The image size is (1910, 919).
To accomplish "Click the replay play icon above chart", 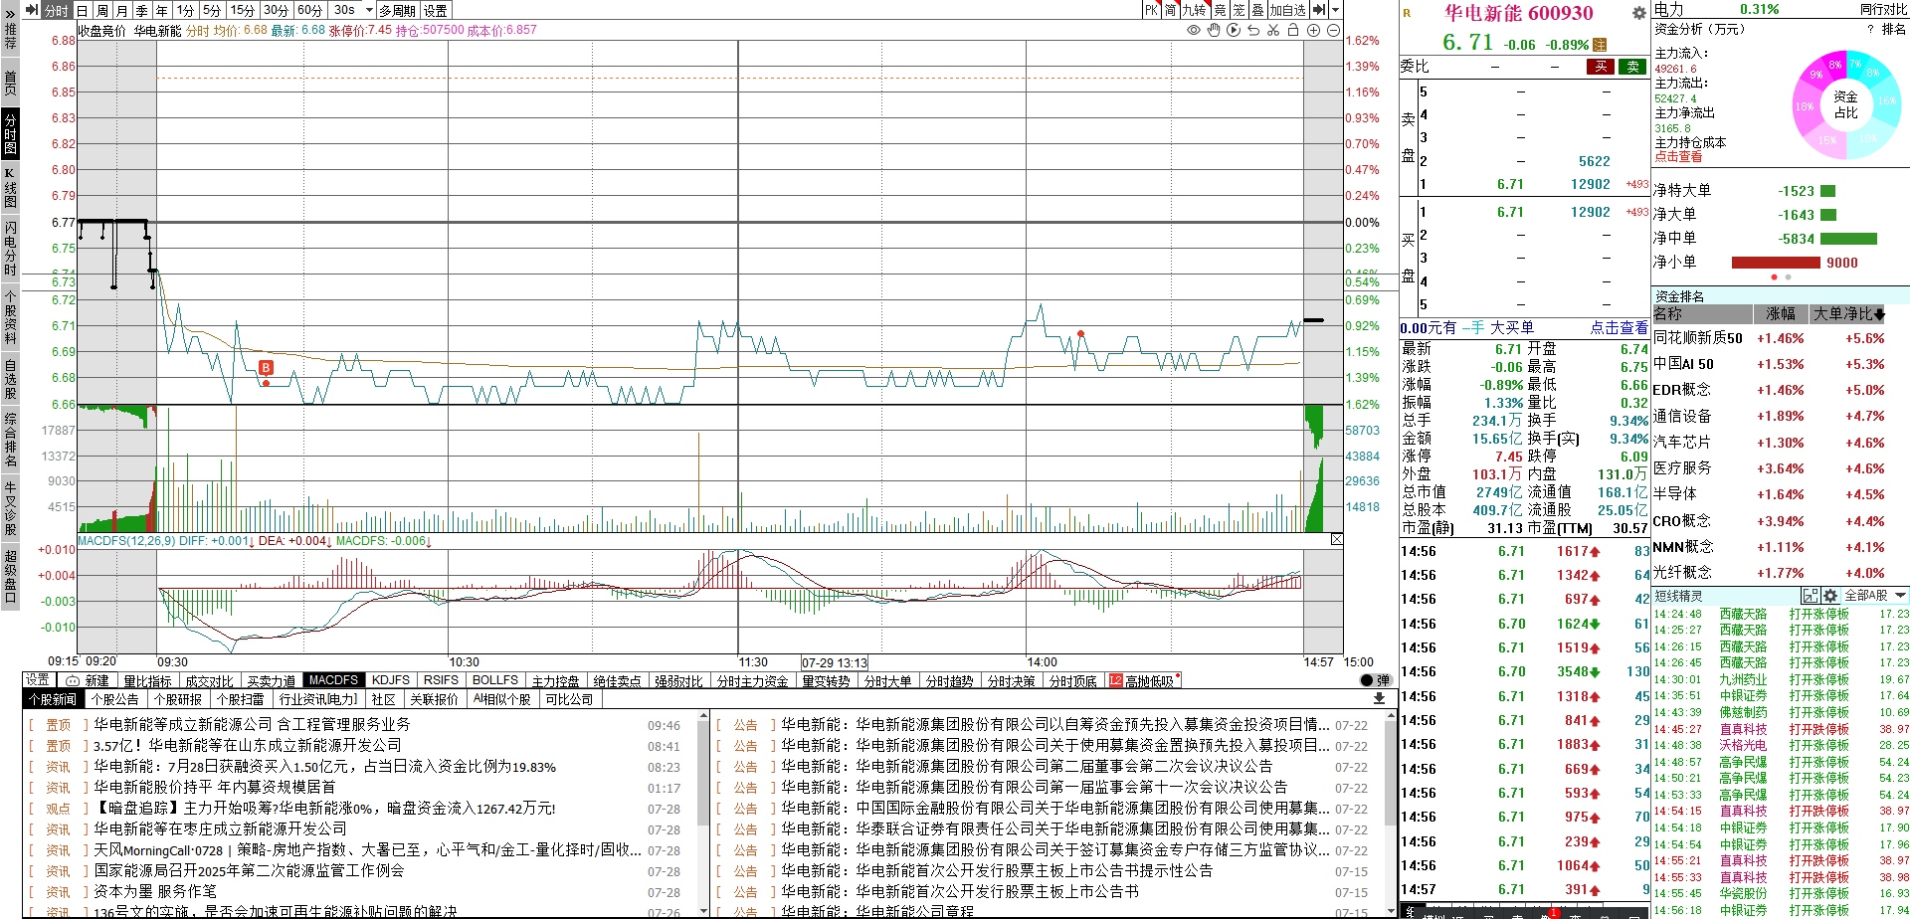I will pyautogui.click(x=1234, y=30).
